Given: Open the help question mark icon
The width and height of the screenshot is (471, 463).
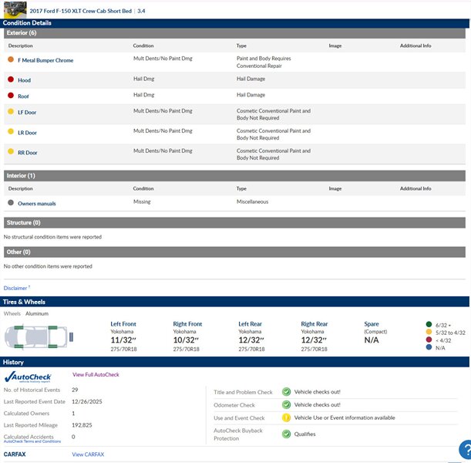Looking at the screenshot, I should (x=464, y=450).
